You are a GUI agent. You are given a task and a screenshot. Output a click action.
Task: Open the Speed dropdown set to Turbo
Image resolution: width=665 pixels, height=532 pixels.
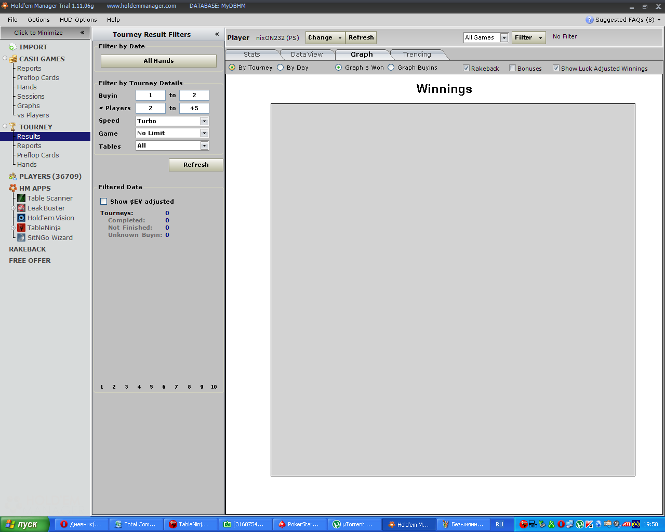[204, 121]
